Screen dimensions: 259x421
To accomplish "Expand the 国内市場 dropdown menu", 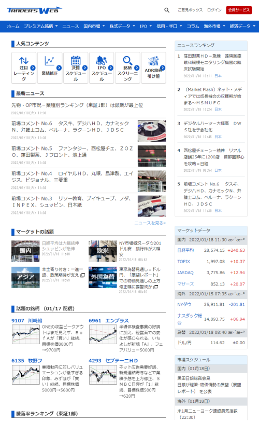I will click(94, 26).
